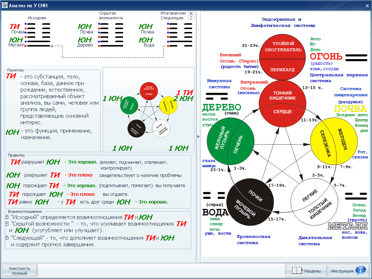372x279 pixels.
Task: Open the 'Инструкция' info button
Action: pyautogui.click(x=348, y=271)
